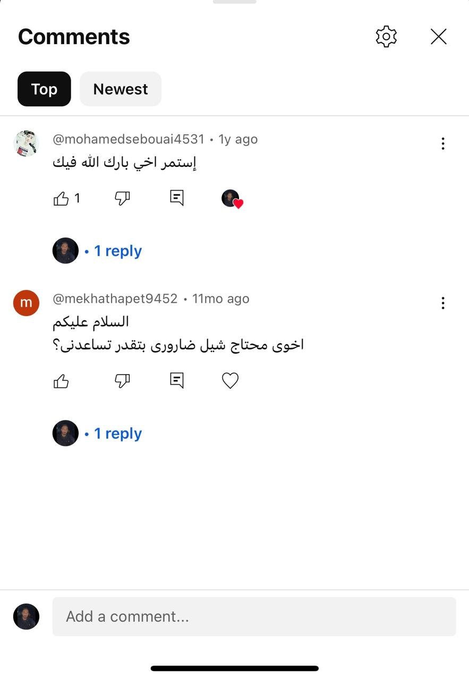This screenshot has width=469, height=680.
Task: Open comment settings gear icon
Action: (x=386, y=37)
